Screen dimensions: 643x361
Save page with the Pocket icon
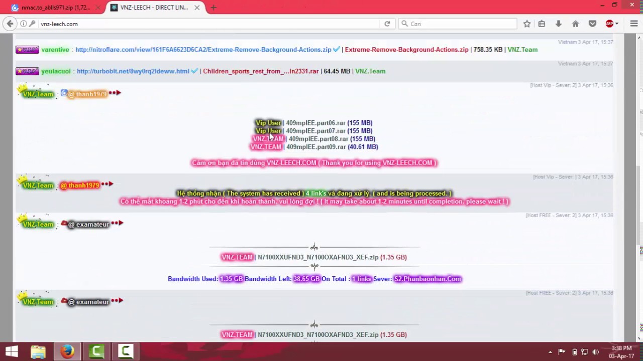593,24
